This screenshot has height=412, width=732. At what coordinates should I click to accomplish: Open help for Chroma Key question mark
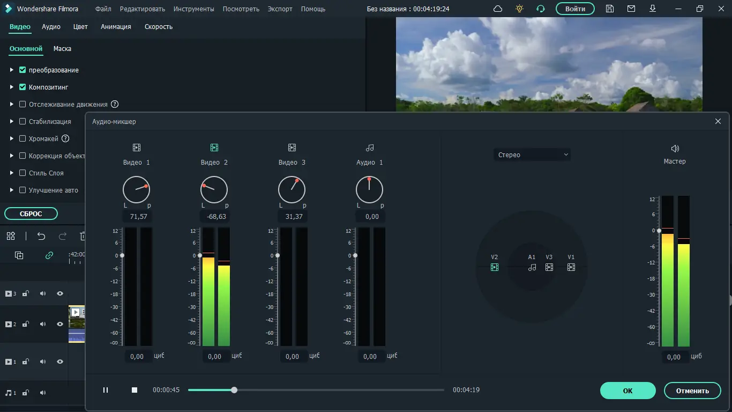pyautogui.click(x=65, y=138)
